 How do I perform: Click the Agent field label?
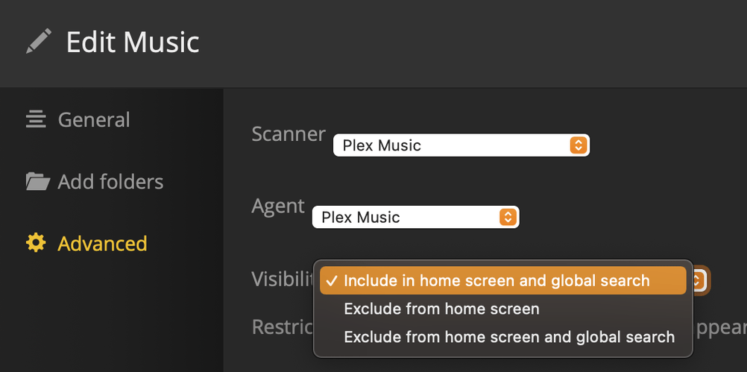point(278,206)
